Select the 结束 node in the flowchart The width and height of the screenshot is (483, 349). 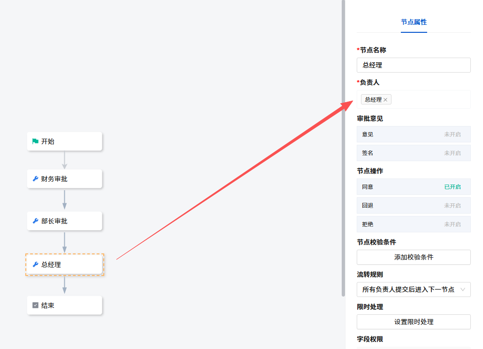coord(64,305)
